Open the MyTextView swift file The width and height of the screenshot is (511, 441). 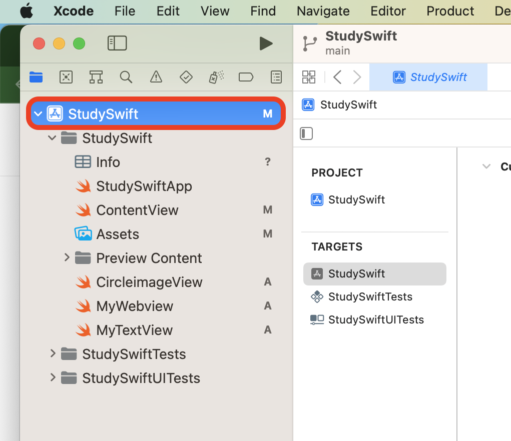[134, 330]
